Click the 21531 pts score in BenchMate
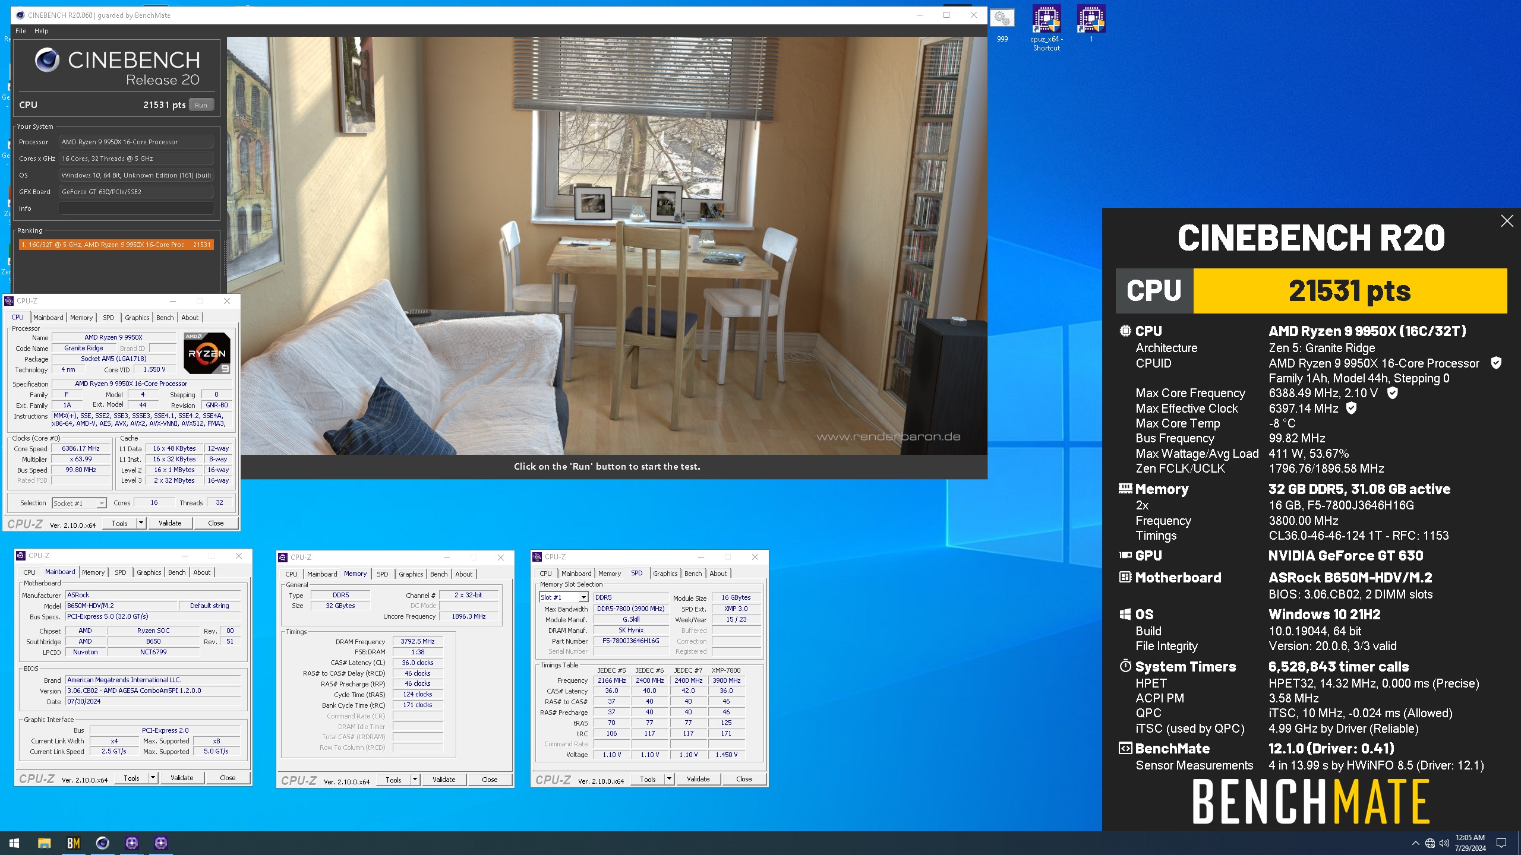 1349,291
